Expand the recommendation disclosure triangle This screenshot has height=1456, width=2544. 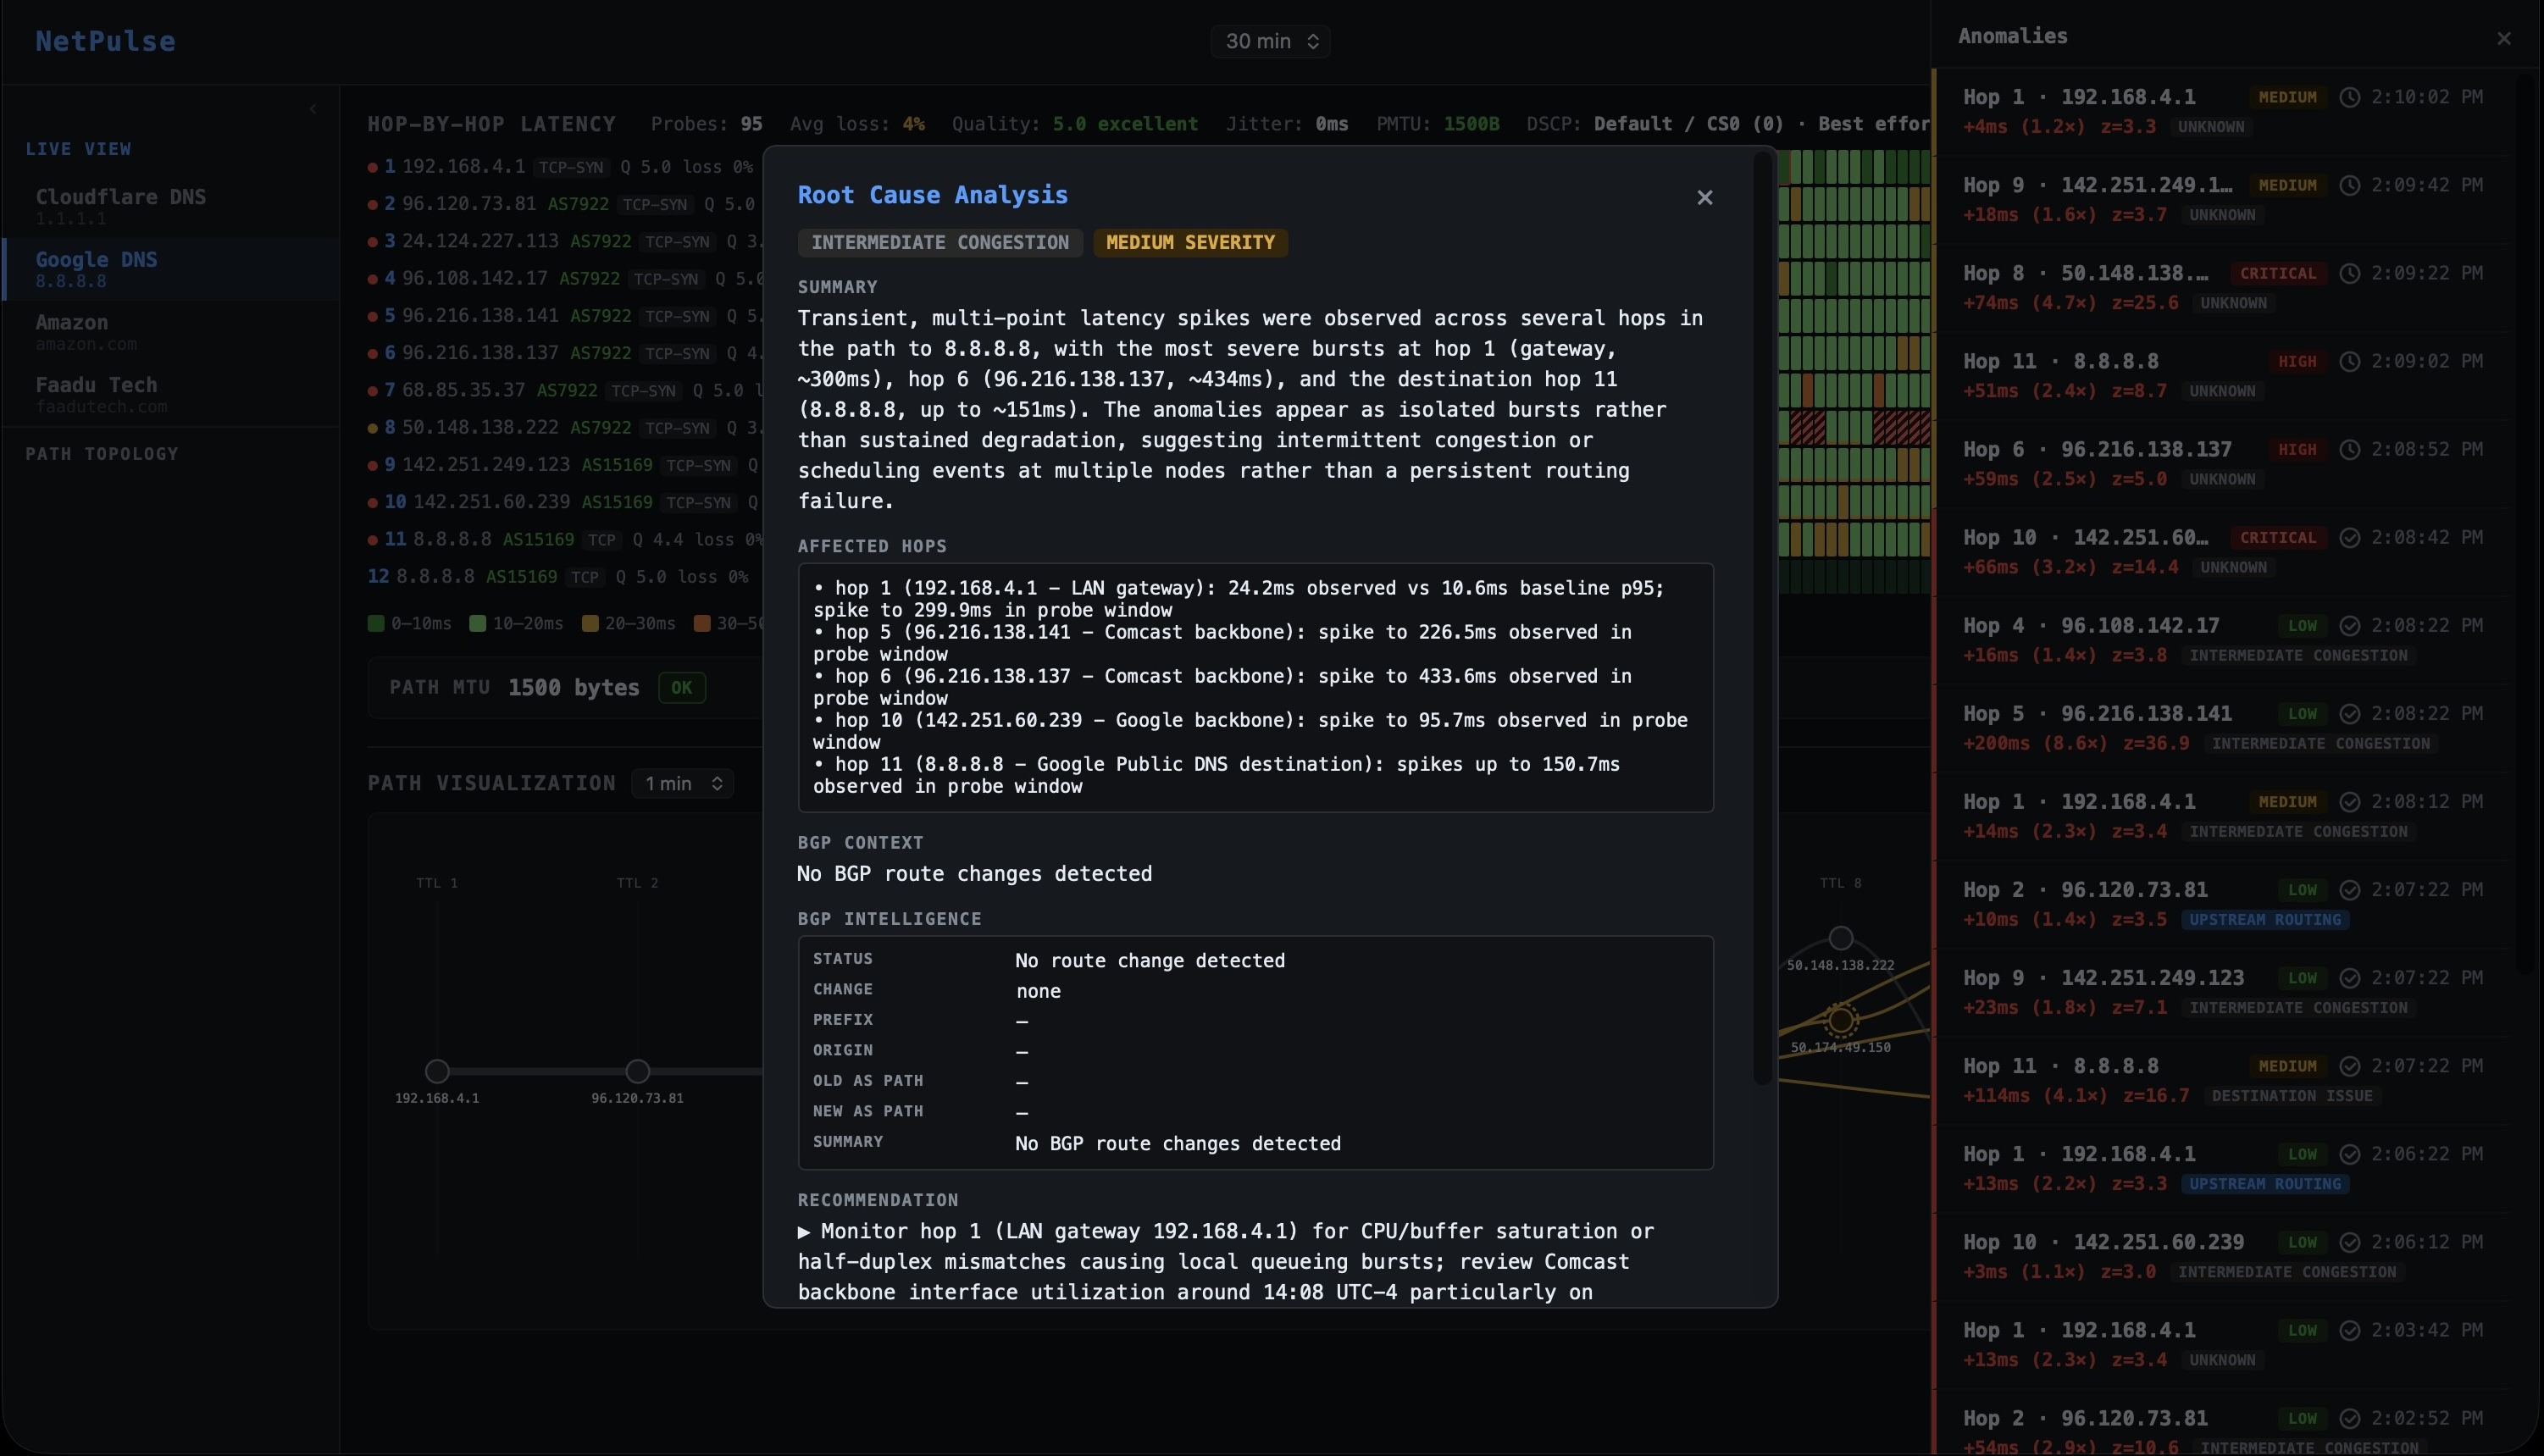click(804, 1232)
